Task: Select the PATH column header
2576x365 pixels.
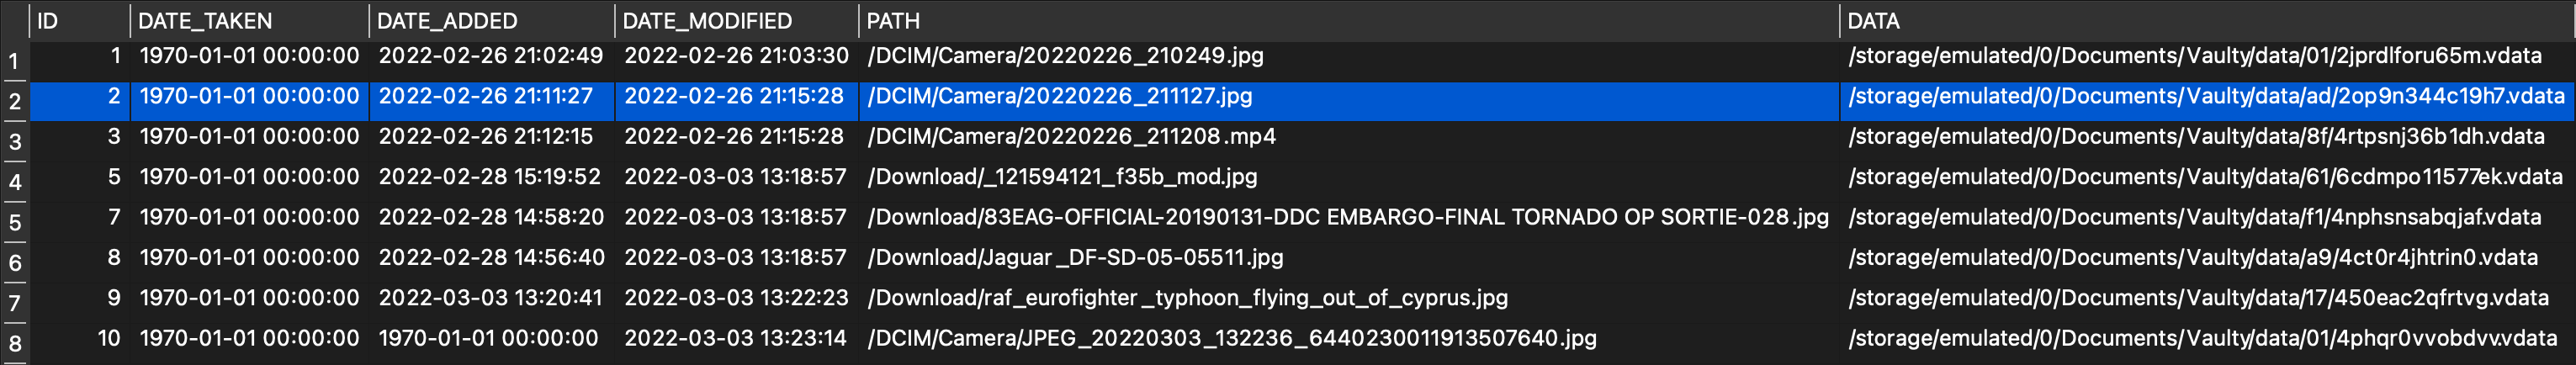Action: (1348, 21)
